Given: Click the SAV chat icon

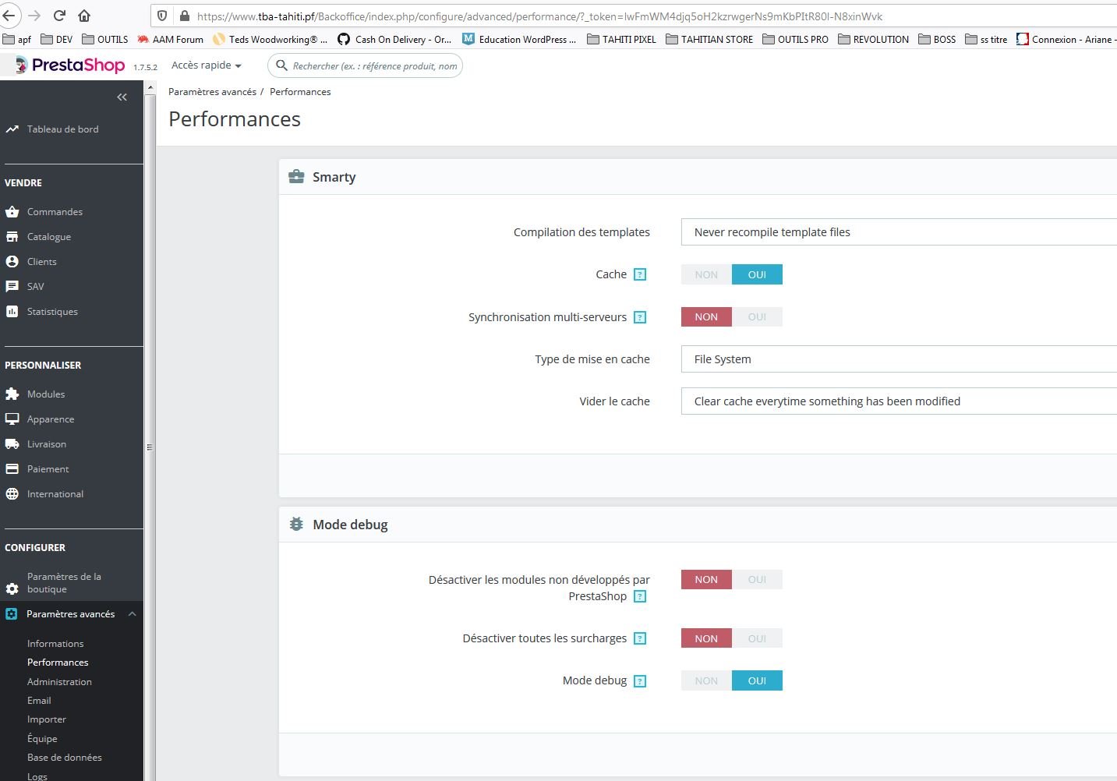Looking at the screenshot, I should 12,287.
